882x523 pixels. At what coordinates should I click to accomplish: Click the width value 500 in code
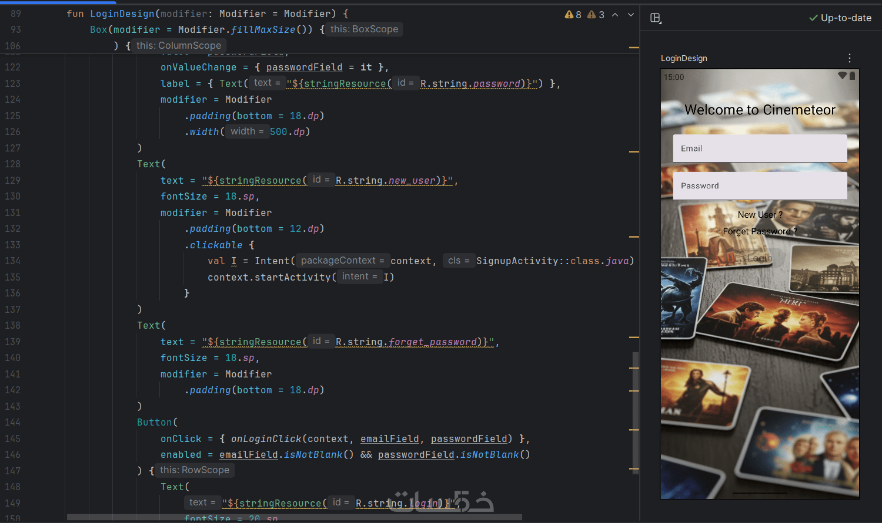(279, 131)
